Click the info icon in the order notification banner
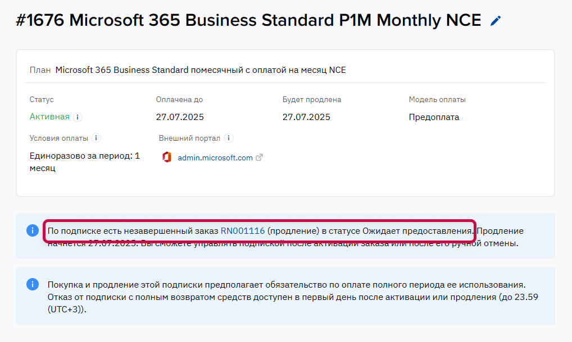572x342 pixels. (x=32, y=230)
